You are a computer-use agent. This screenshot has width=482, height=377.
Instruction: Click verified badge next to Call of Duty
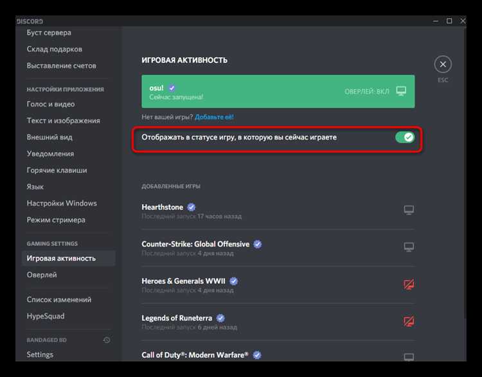pyautogui.click(x=257, y=355)
